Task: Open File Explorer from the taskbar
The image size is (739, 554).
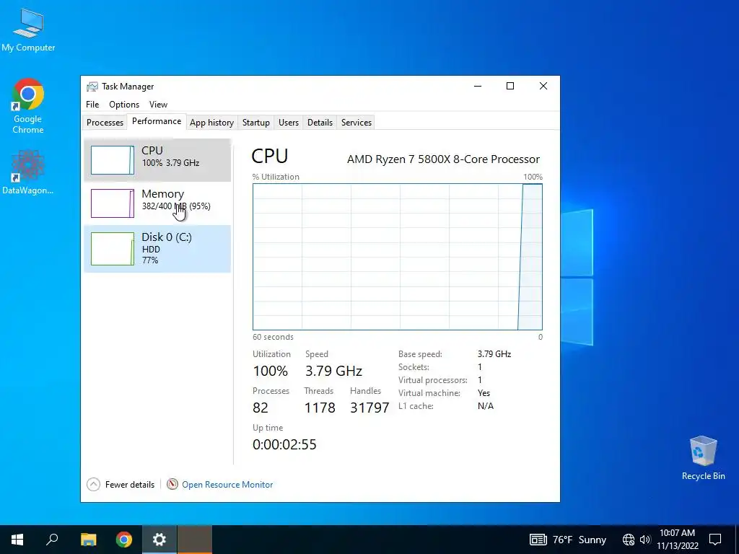Action: [88, 540]
